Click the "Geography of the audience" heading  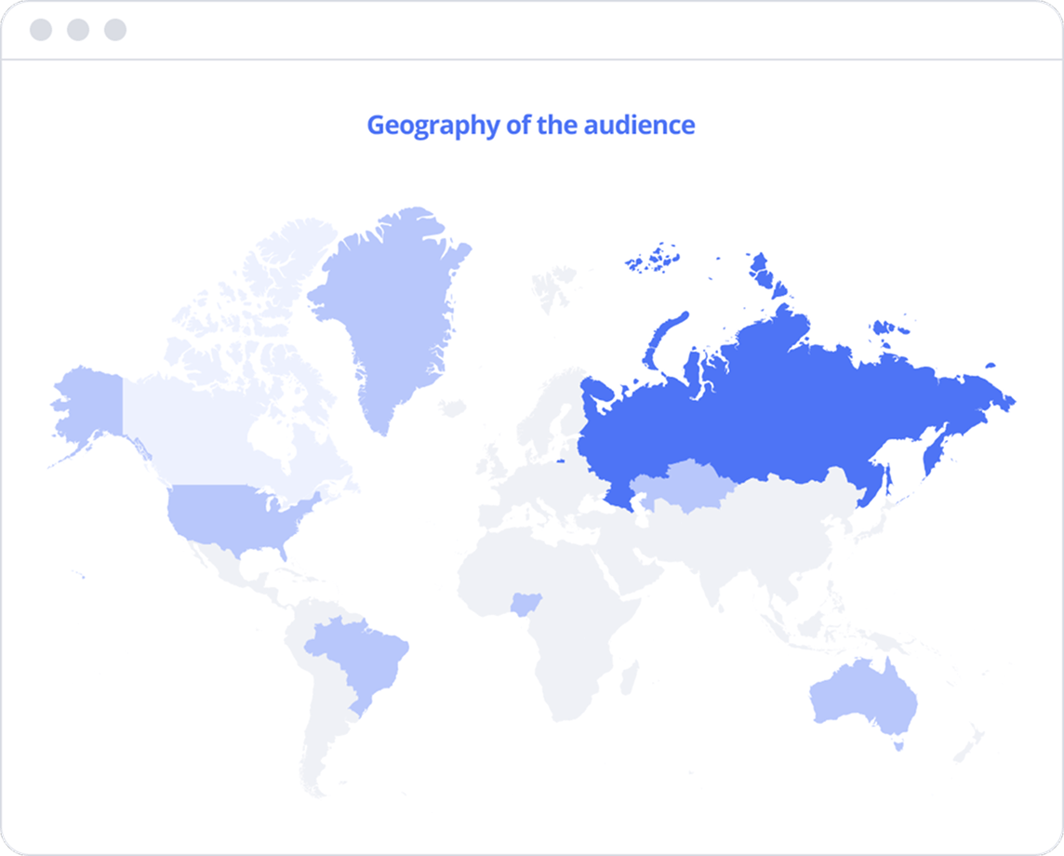pyautogui.click(x=531, y=125)
